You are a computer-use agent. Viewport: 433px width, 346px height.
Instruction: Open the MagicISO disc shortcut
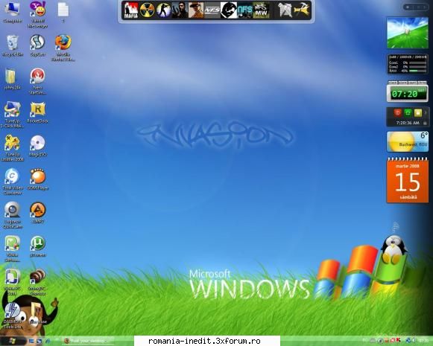click(x=37, y=146)
